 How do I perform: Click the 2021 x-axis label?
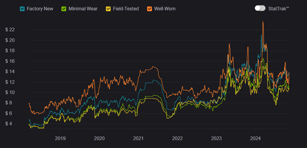pos(138,138)
